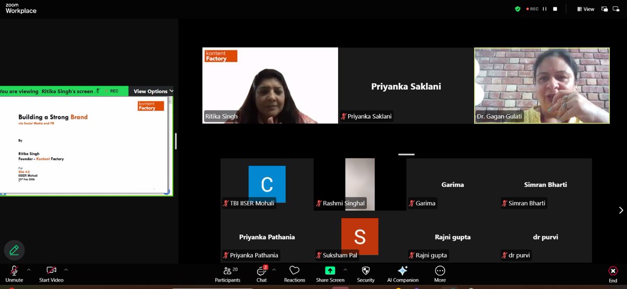627x289 pixels.
Task: Click muted mic icon on Suksham Pal label
Action: [x=319, y=256]
